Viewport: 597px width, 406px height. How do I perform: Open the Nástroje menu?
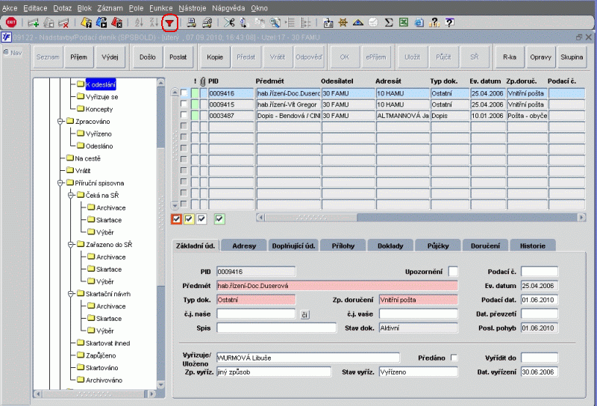[x=193, y=7]
